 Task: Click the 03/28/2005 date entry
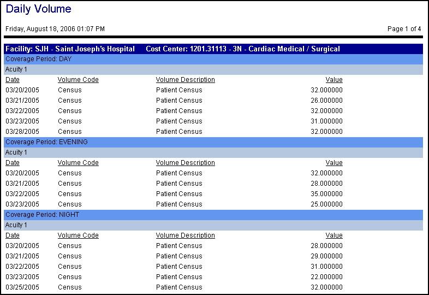click(x=22, y=132)
